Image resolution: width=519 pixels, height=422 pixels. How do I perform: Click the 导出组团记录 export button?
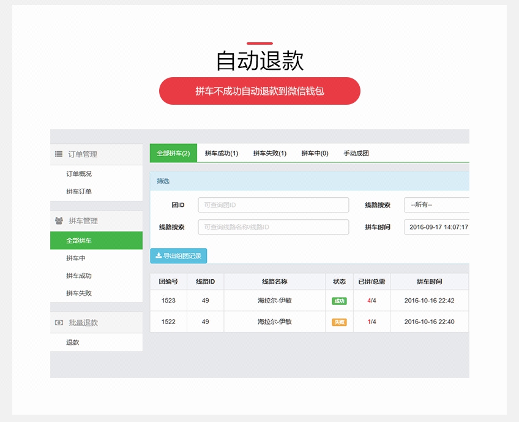tap(179, 256)
